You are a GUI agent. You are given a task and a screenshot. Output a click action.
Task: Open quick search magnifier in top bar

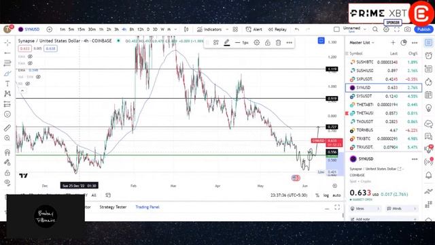coord(375,29)
